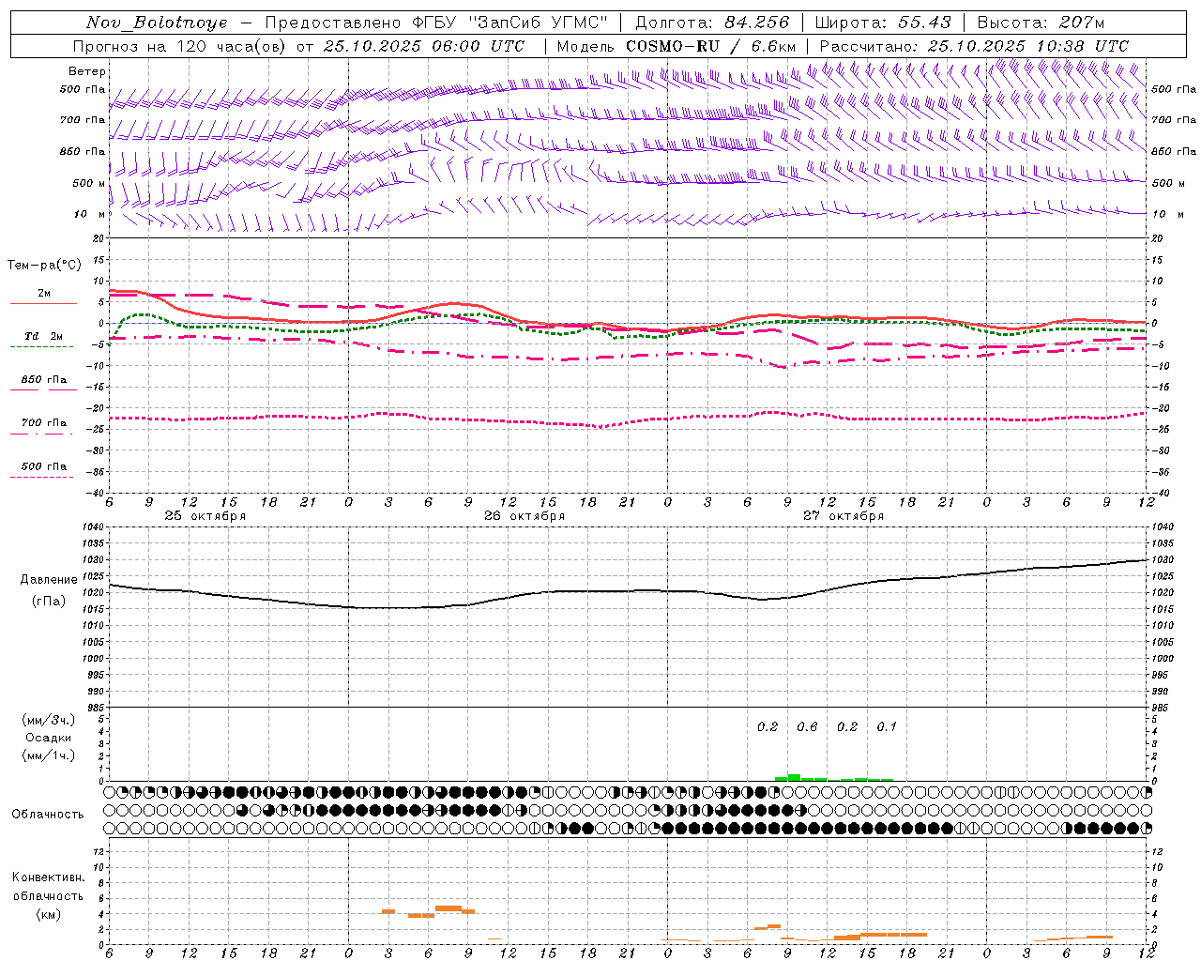This screenshot has height=961, width=1201.
Task: Click the 850 гПа entry in temperature legend
Action: coord(44,380)
